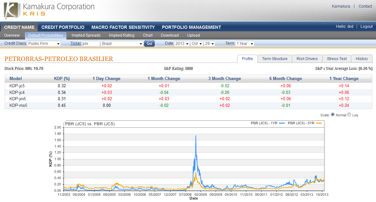376x202 pixels.
Task: Open the year 2013 date dropdown
Action: pyautogui.click(x=182, y=44)
